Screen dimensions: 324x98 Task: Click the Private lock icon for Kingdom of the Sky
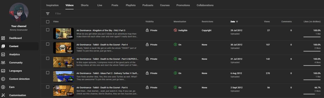click(x=147, y=30)
